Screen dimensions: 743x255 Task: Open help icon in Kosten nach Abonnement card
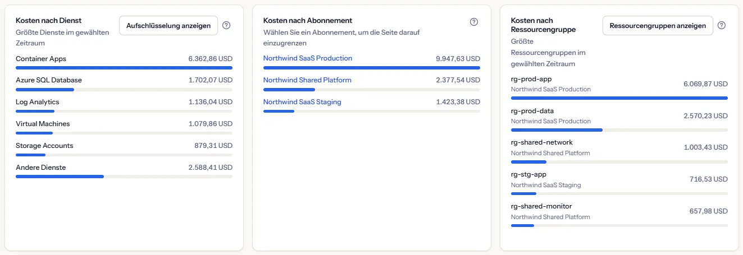474,22
